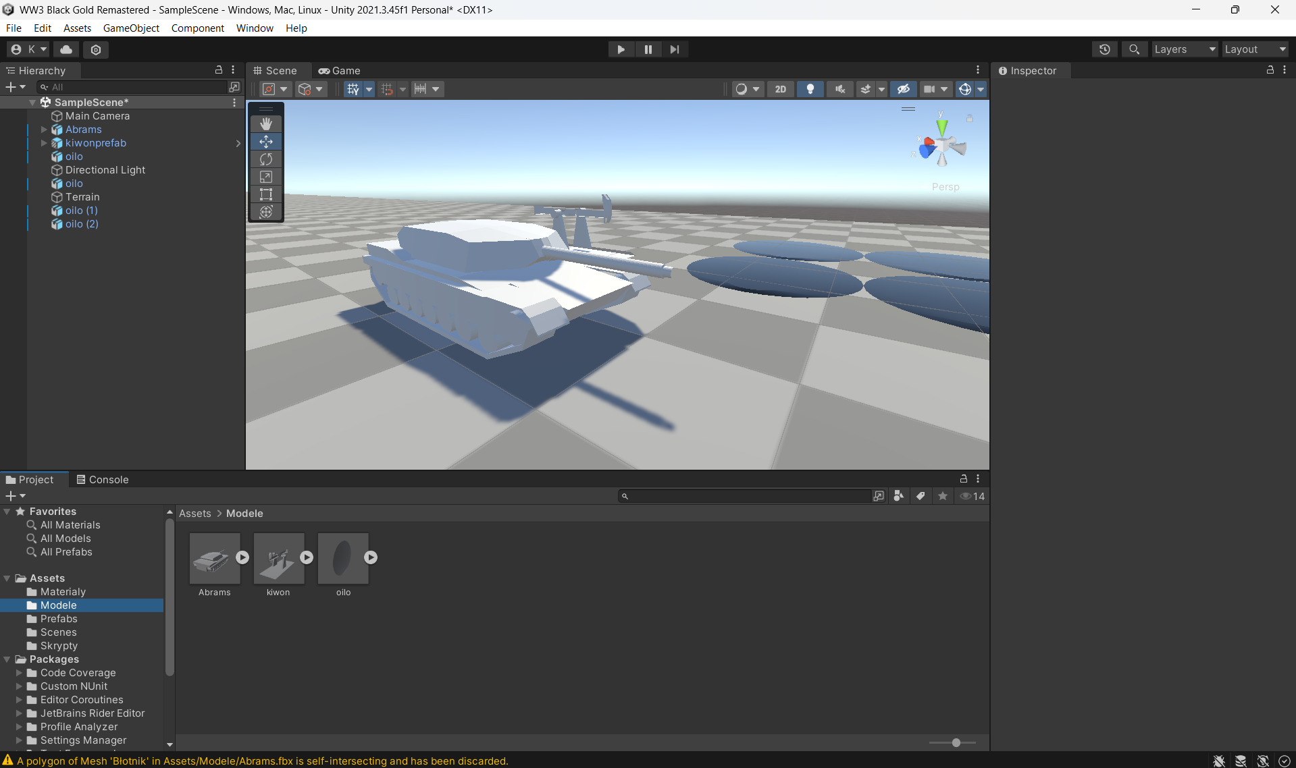Select the Scale tool
Screen dimensions: 1296x768
pos(266,177)
